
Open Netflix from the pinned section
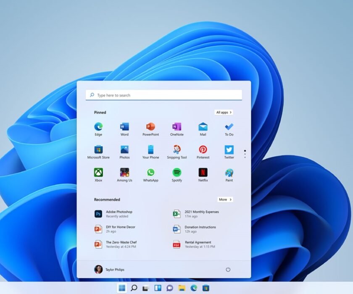tap(203, 173)
